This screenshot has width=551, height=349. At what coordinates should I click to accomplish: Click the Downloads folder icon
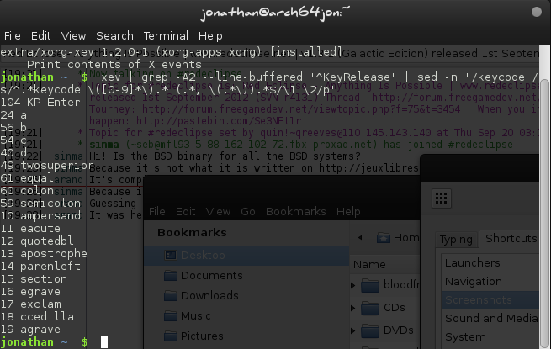(170, 295)
